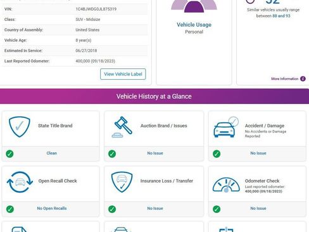Click the SUV - Midsize class value
Image resolution: width=309 pixels, height=232 pixels.
(x=88, y=20)
